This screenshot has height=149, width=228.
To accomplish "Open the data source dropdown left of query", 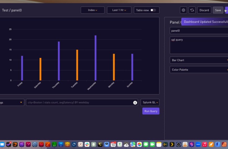I will pos(12,102).
